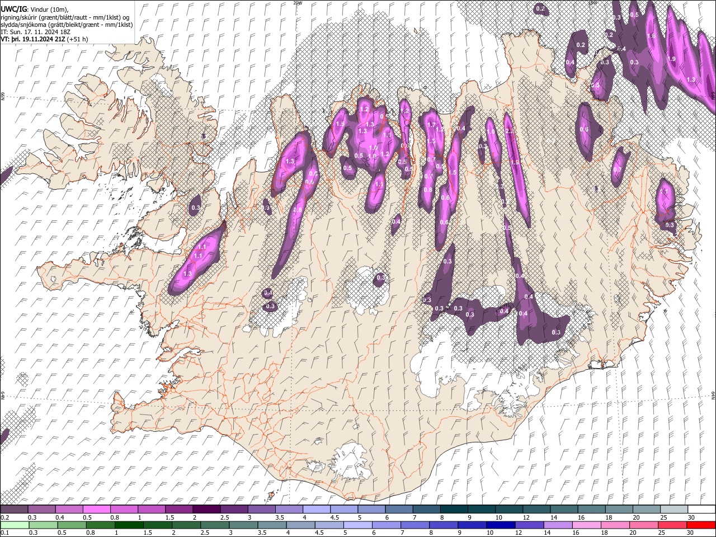Click the '0.1' label under the bottom legend row

click(3, 533)
